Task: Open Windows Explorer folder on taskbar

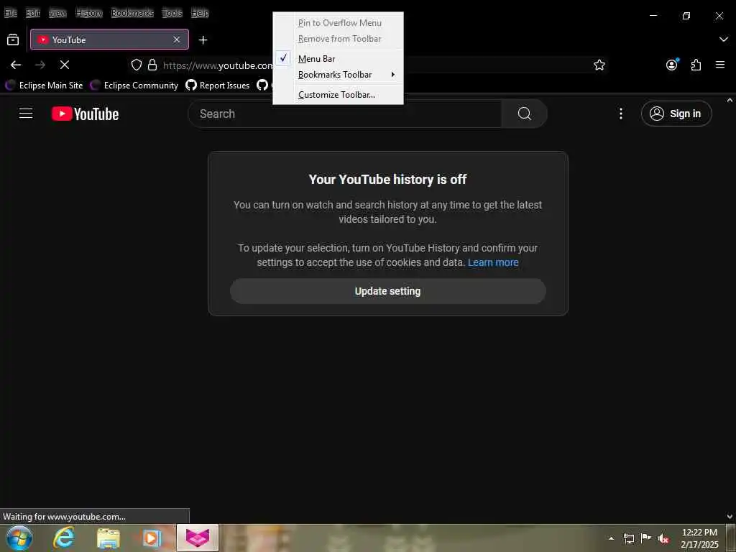Action: pyautogui.click(x=109, y=538)
